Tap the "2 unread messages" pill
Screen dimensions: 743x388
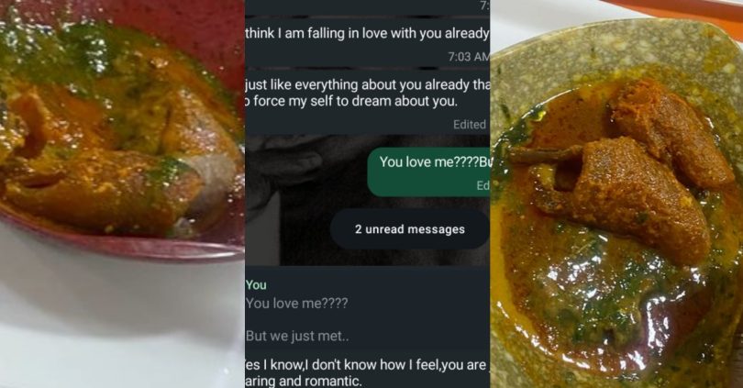pos(410,229)
